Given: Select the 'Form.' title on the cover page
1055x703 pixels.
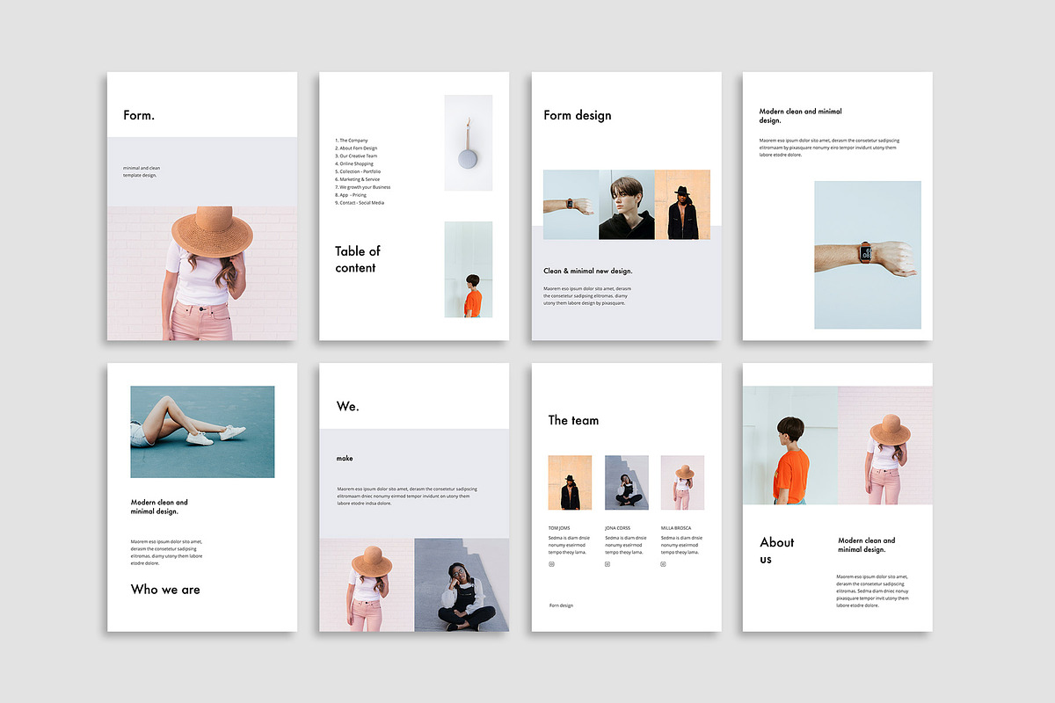Looking at the screenshot, I should click(x=139, y=115).
